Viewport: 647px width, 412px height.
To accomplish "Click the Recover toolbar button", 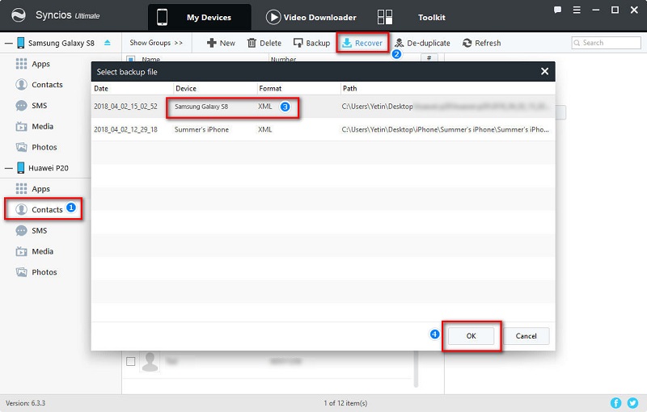I will tap(362, 43).
